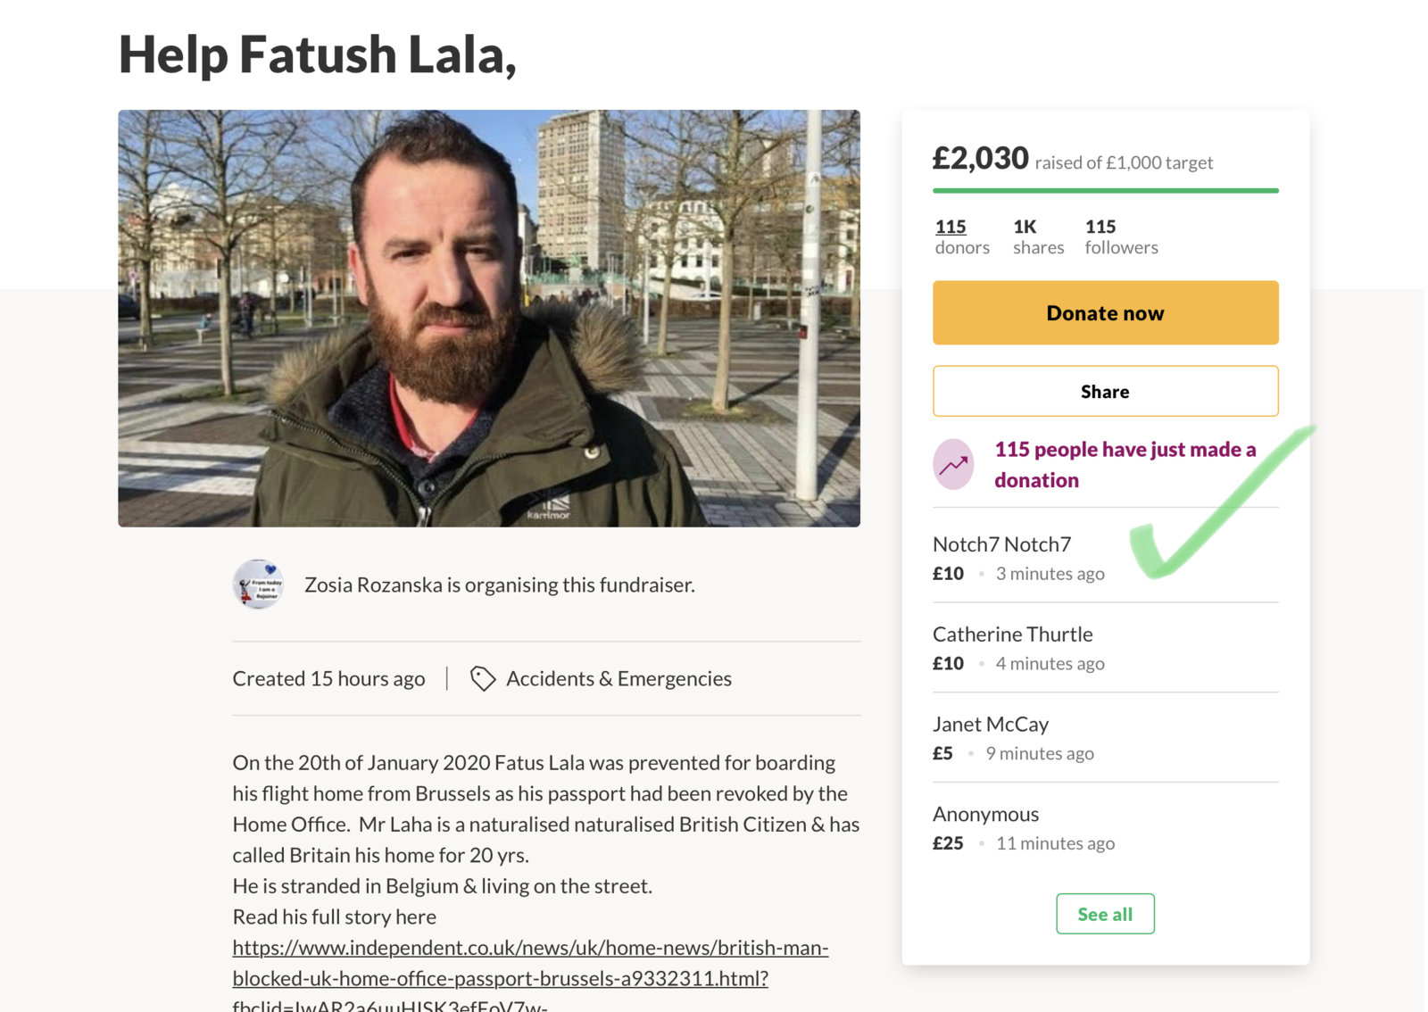Open the Accidents & Emergencies category
The height and width of the screenshot is (1012, 1428).
pyautogui.click(x=619, y=679)
